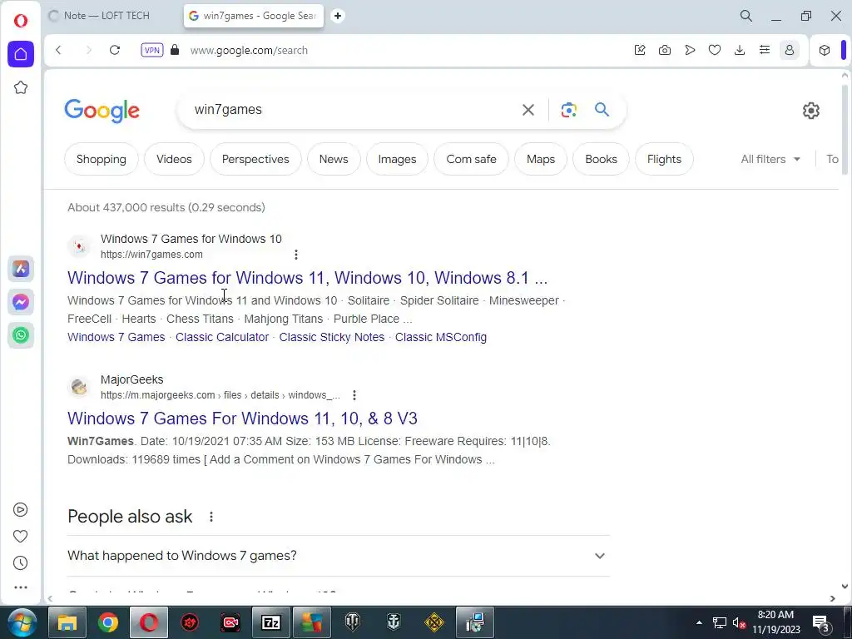This screenshot has width=852, height=639.
Task: Launch Chrome from the taskbar
Action: (x=108, y=622)
